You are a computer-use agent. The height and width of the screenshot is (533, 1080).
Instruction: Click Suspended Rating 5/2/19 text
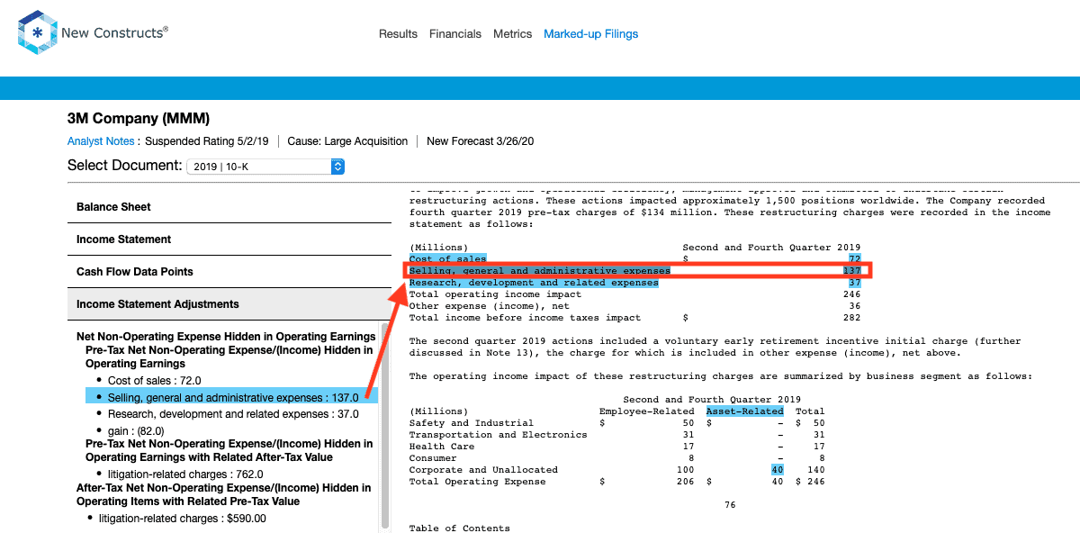tap(207, 141)
